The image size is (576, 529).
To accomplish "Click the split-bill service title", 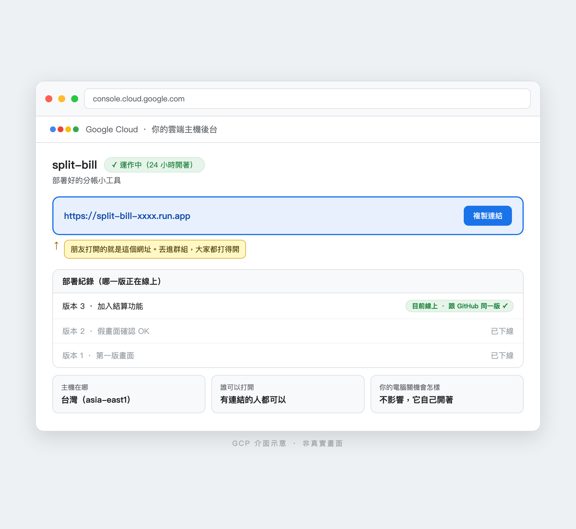I will click(x=75, y=165).
